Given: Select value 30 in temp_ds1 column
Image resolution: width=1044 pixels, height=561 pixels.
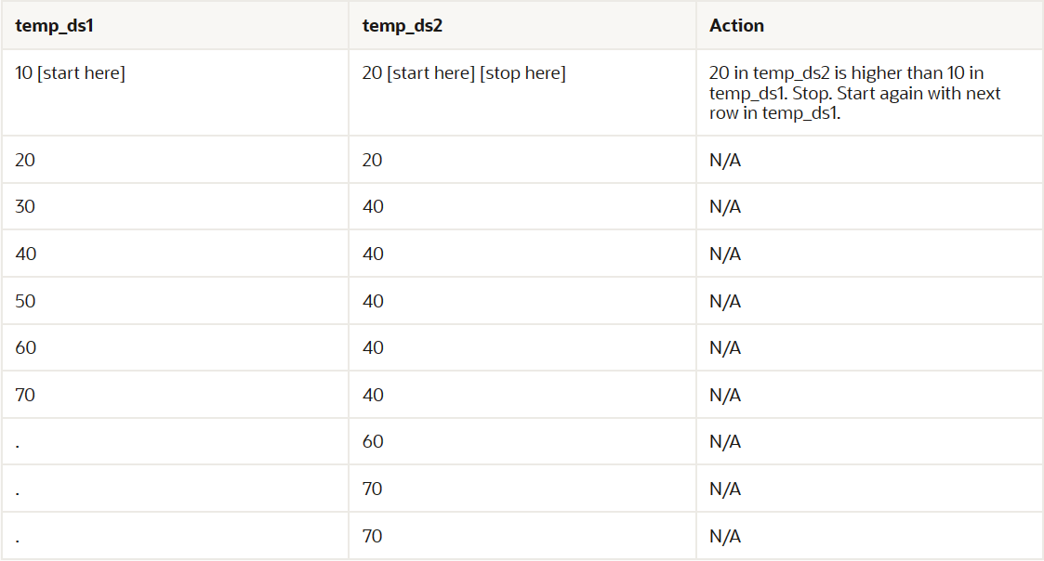Looking at the screenshot, I should click(x=25, y=207).
